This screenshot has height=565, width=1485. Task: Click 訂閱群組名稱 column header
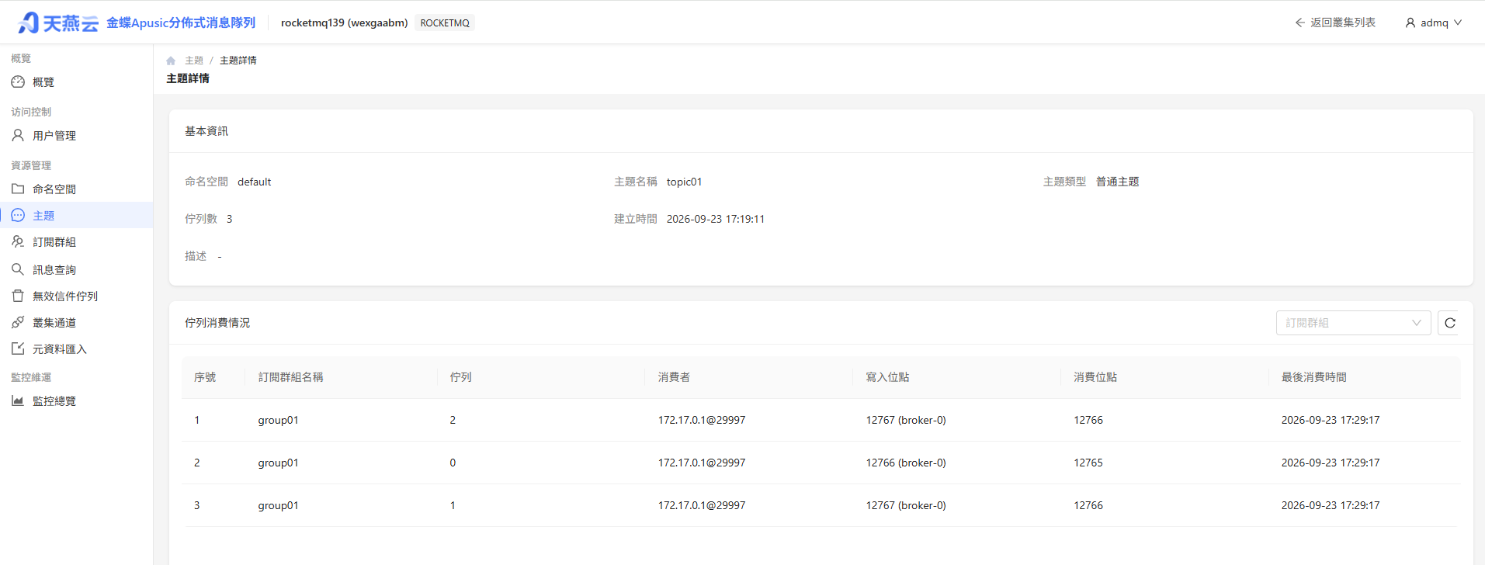coord(291,377)
